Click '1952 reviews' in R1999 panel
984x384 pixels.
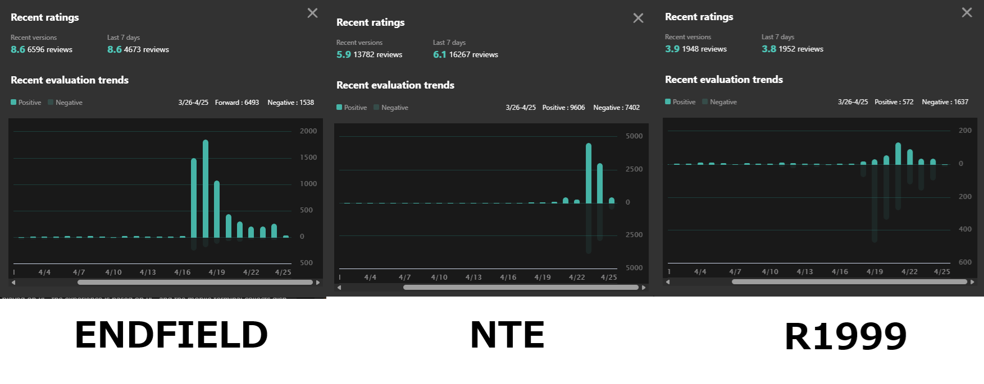[801, 49]
